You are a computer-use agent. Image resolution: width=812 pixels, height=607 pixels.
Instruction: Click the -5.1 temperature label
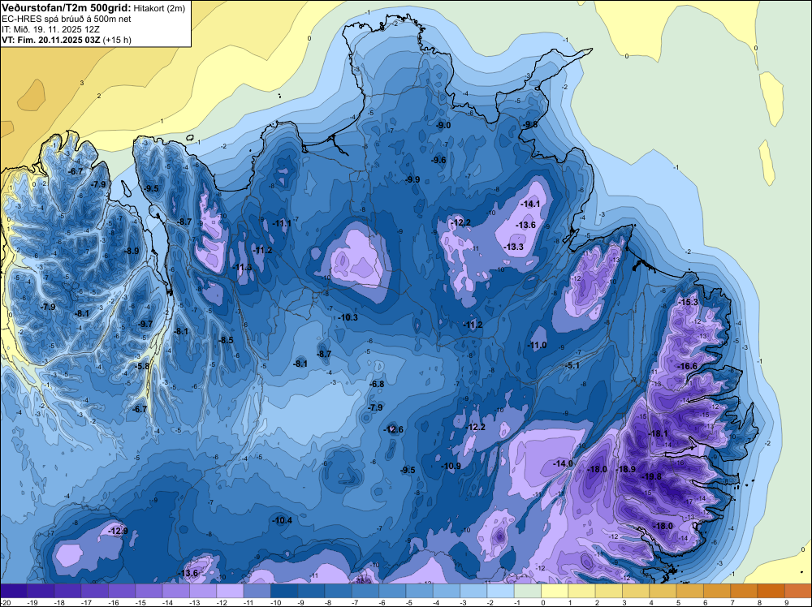click(x=572, y=365)
